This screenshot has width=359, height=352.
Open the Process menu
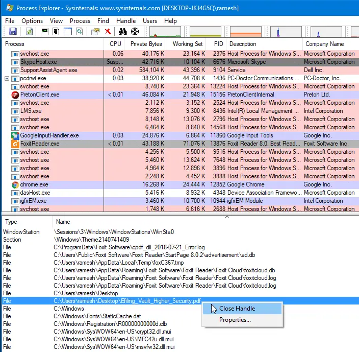[80, 21]
